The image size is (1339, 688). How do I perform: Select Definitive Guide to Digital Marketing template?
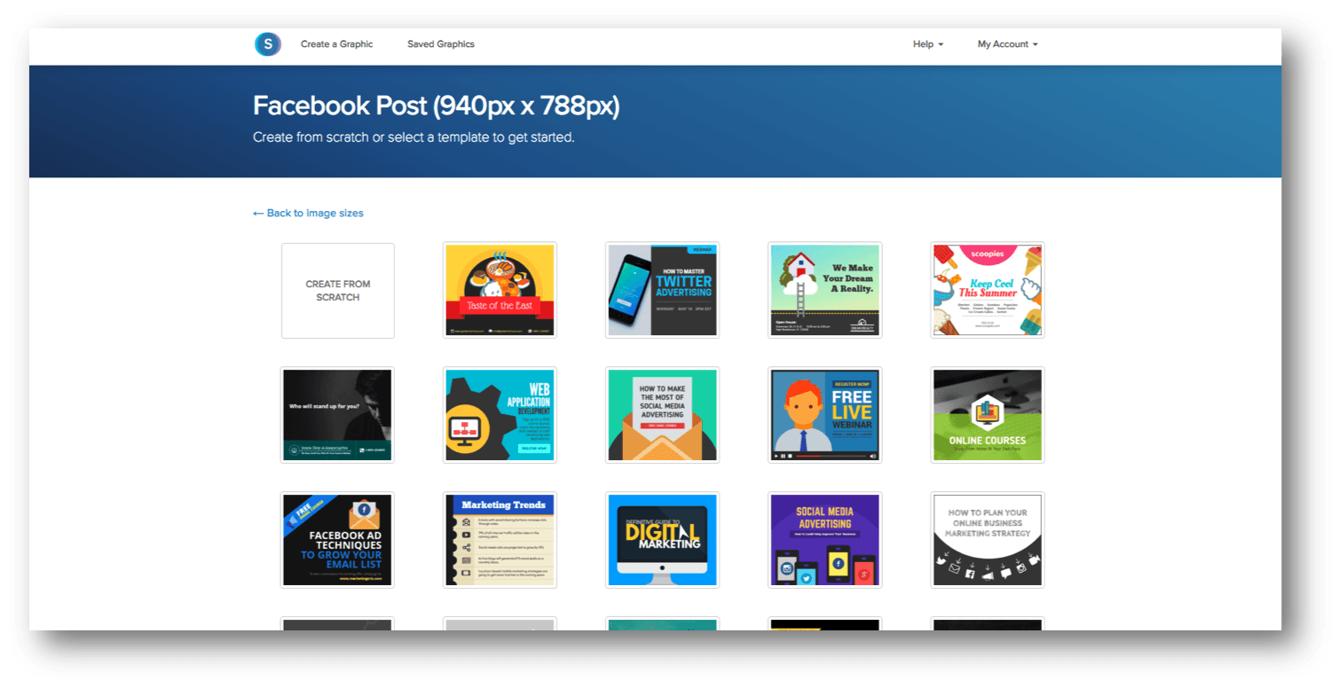point(663,540)
